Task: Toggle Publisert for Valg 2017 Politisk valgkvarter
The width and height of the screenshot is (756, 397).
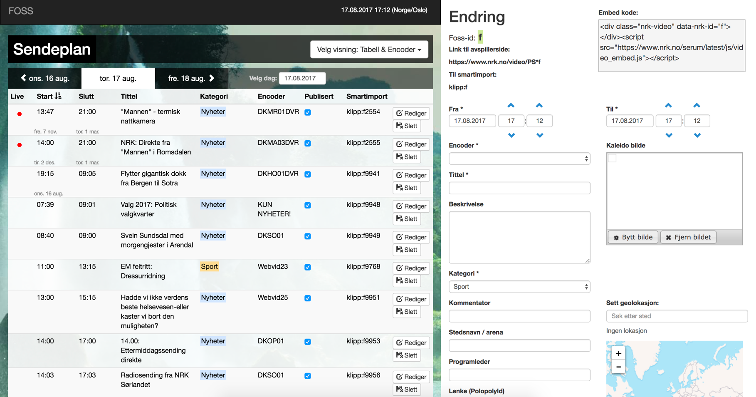Action: 308,205
